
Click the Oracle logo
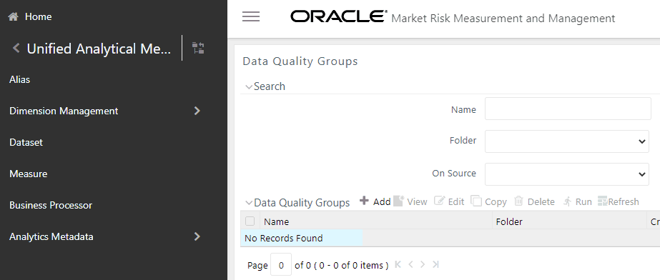tap(338, 16)
